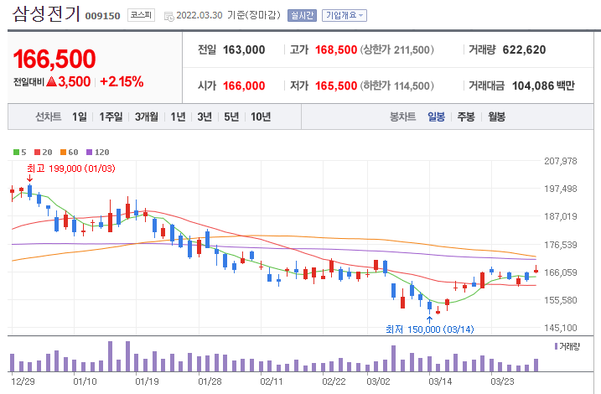Select the 5년 line chart period
The width and height of the screenshot is (601, 394).
coord(231,117)
